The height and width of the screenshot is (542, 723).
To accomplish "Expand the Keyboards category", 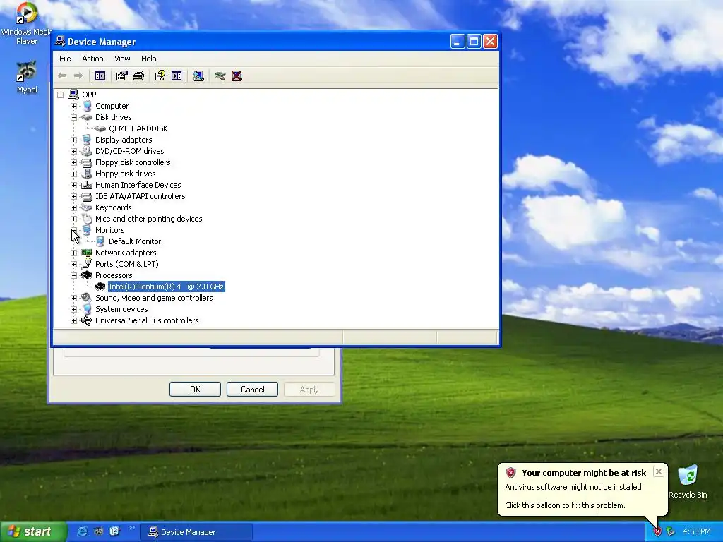I will [x=73, y=207].
